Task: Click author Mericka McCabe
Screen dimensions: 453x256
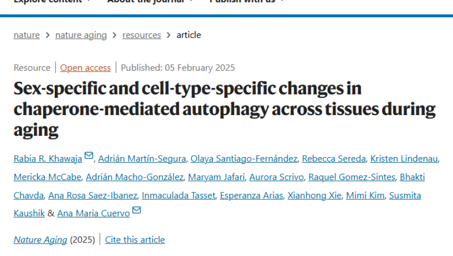Action: (47, 177)
